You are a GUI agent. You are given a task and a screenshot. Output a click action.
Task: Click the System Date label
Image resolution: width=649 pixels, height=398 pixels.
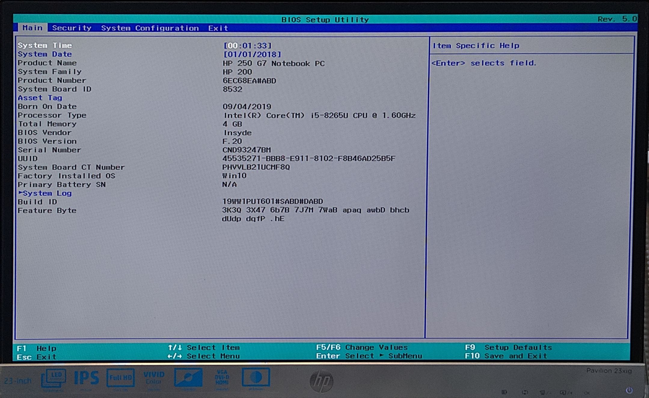tap(45, 54)
